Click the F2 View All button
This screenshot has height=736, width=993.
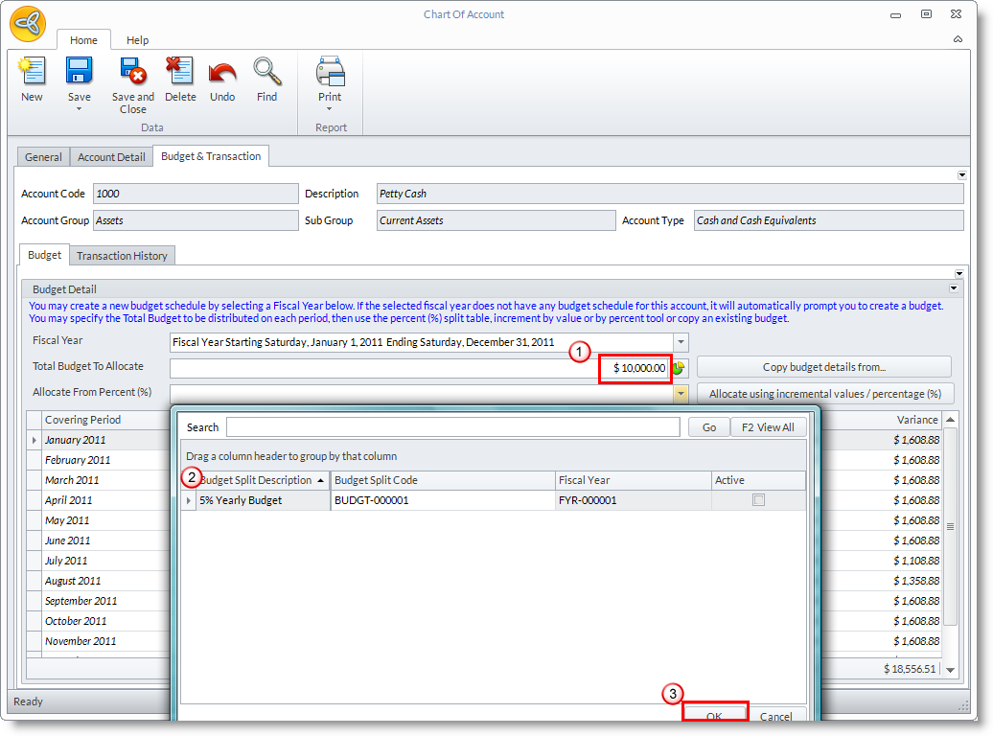(769, 427)
